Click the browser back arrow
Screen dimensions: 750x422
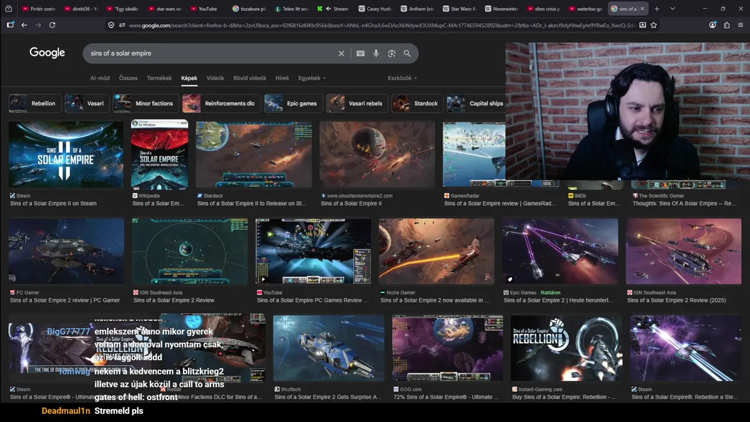point(24,25)
